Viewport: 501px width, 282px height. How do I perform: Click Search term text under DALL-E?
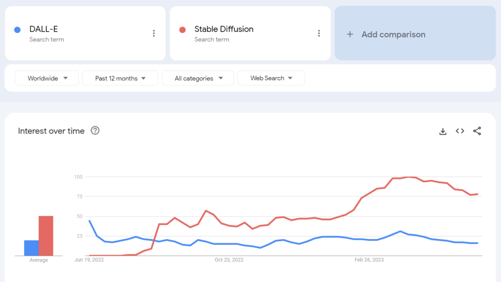pos(46,39)
